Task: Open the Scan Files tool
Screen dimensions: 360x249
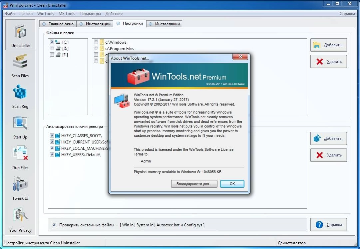Action: pyautogui.click(x=20, y=65)
